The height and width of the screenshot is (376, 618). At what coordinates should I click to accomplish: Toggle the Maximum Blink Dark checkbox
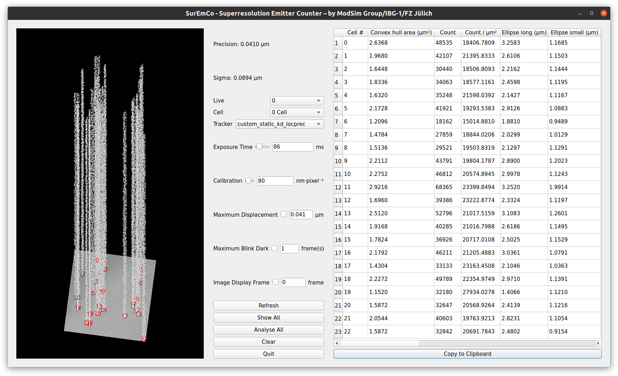(274, 248)
